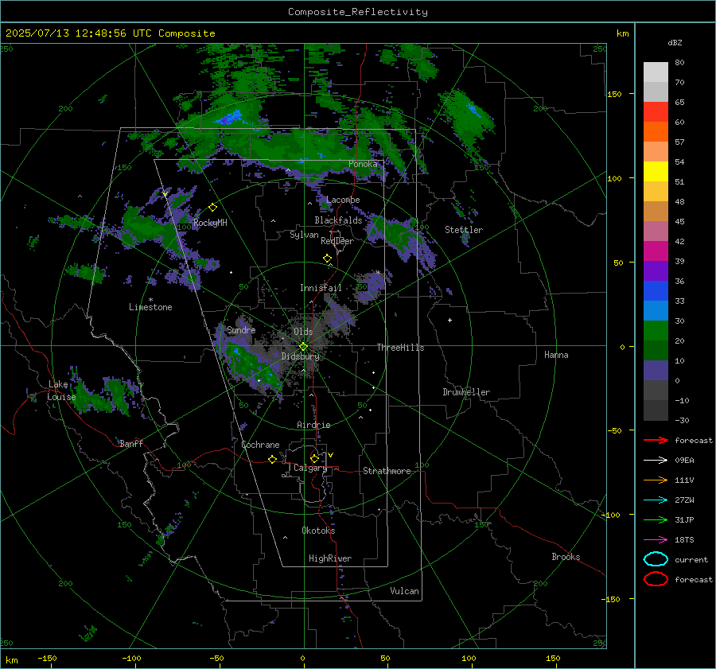Click the Strathmore label

pos(387,471)
